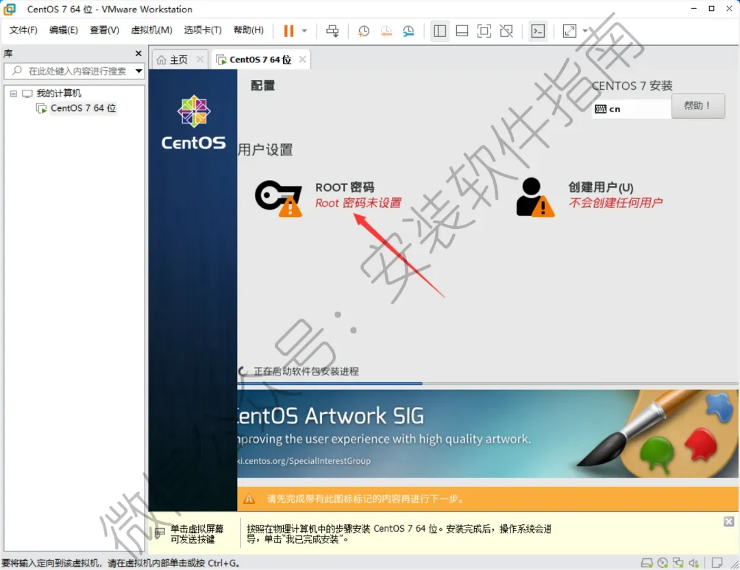Click the revert to snapshot icon
This screenshot has width=740, height=570.
coord(386,31)
